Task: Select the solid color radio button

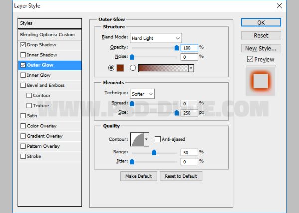Action: coord(111,68)
